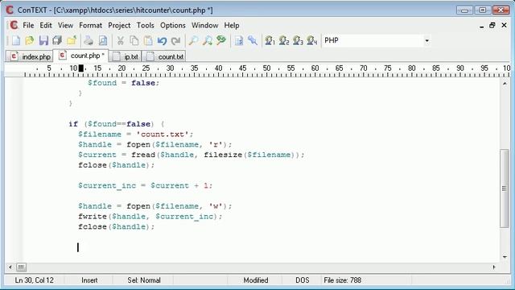The height and width of the screenshot is (290, 515).
Task: Run user command 2 icon
Action: coord(284,40)
